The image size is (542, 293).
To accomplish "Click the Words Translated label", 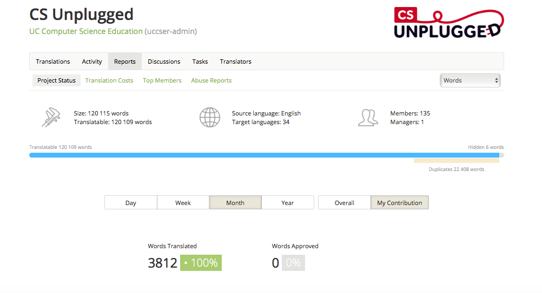I will 172,246.
